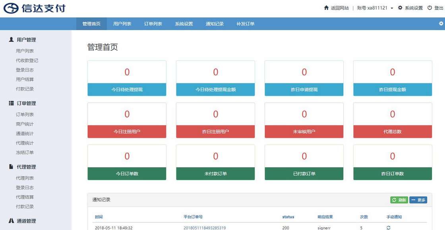Open 付款记录 under 用户管理
Viewport: 445px width, 230px height.
point(25,89)
